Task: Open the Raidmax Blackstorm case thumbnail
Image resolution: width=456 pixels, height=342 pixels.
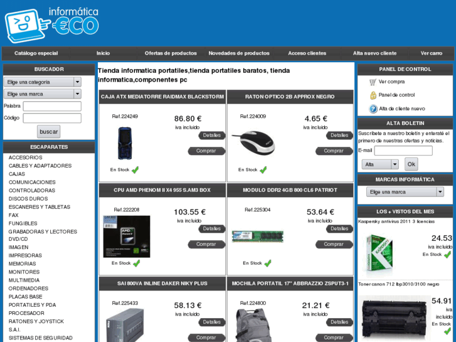Action: pyautogui.click(x=125, y=143)
